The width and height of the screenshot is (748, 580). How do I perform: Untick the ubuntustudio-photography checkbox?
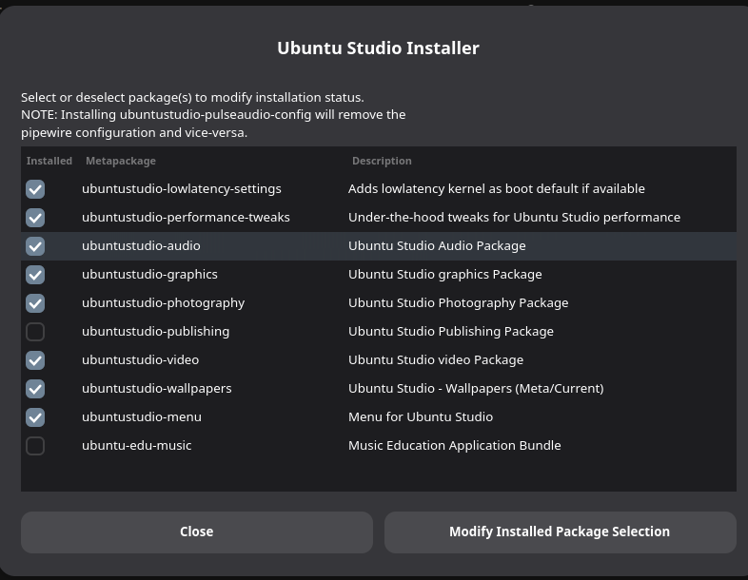click(35, 303)
